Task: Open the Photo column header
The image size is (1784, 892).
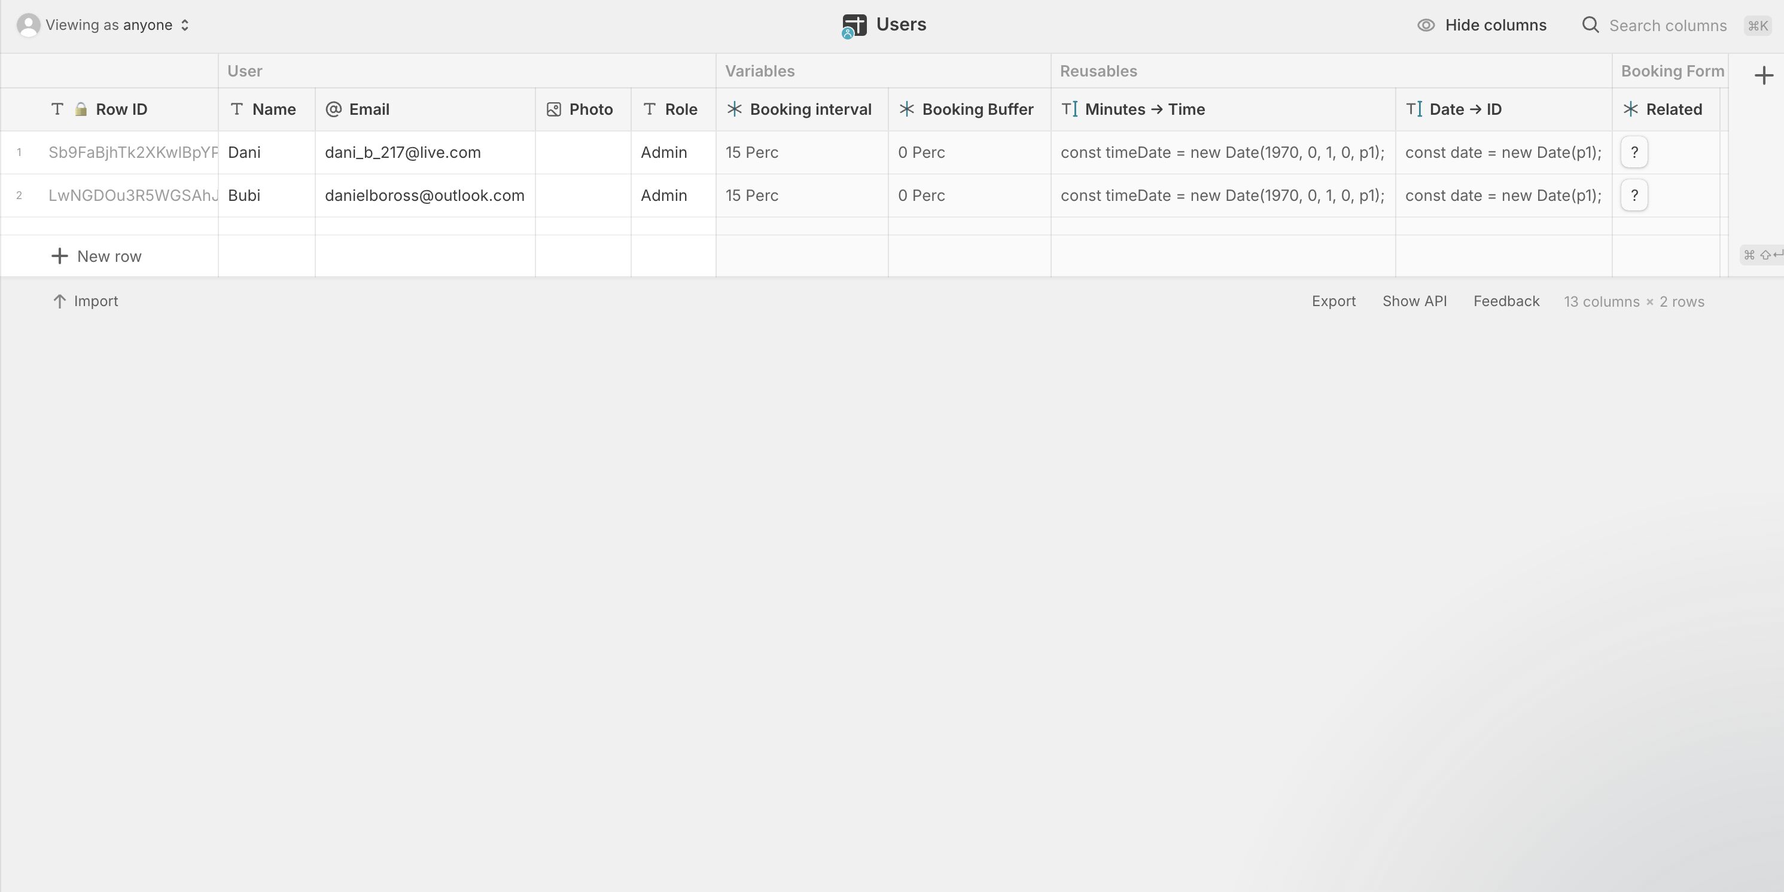Action: [583, 109]
